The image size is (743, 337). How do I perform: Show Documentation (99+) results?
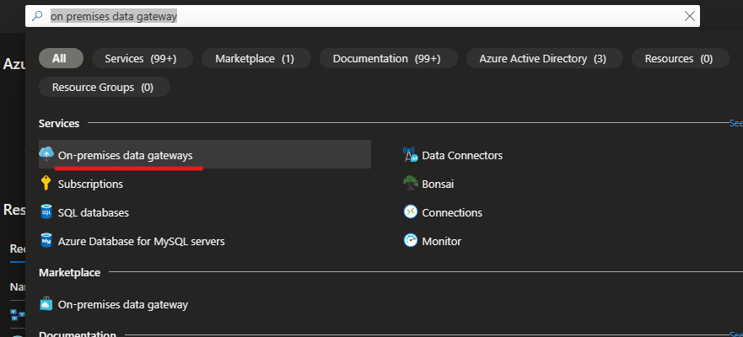389,58
